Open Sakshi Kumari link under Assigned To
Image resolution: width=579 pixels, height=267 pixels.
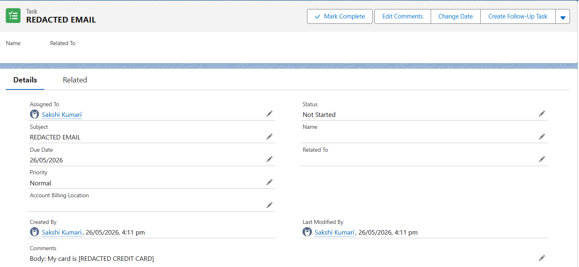point(62,115)
